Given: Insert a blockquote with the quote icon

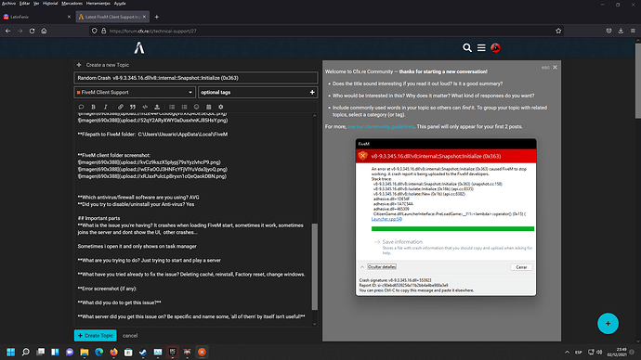Looking at the screenshot, I should [x=133, y=107].
